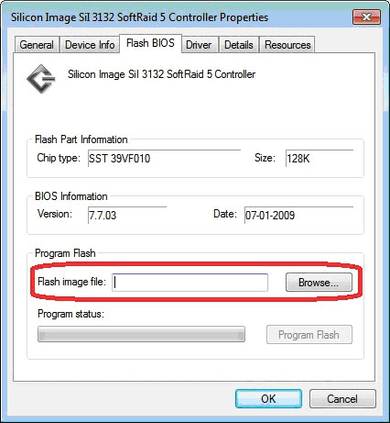Confirm the dialog with OK
Image resolution: width=390 pixels, height=423 pixels.
(268, 398)
